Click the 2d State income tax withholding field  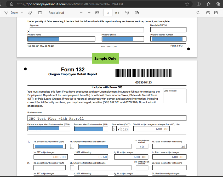[x=169, y=168]
